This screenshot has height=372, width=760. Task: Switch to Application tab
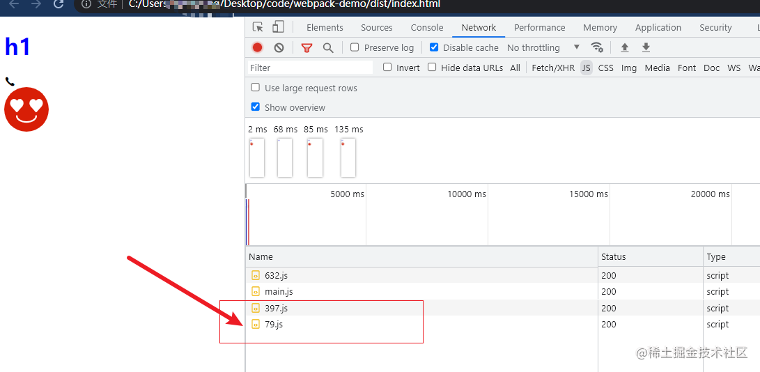point(658,28)
